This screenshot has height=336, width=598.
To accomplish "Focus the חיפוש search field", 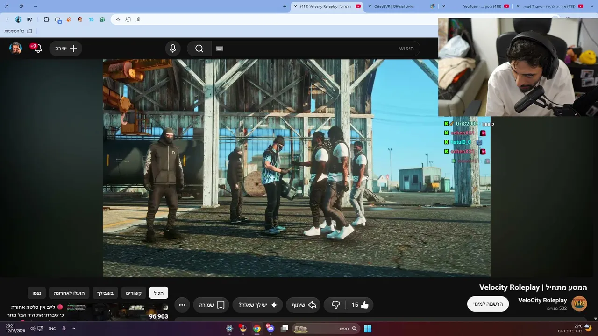I will (316, 49).
